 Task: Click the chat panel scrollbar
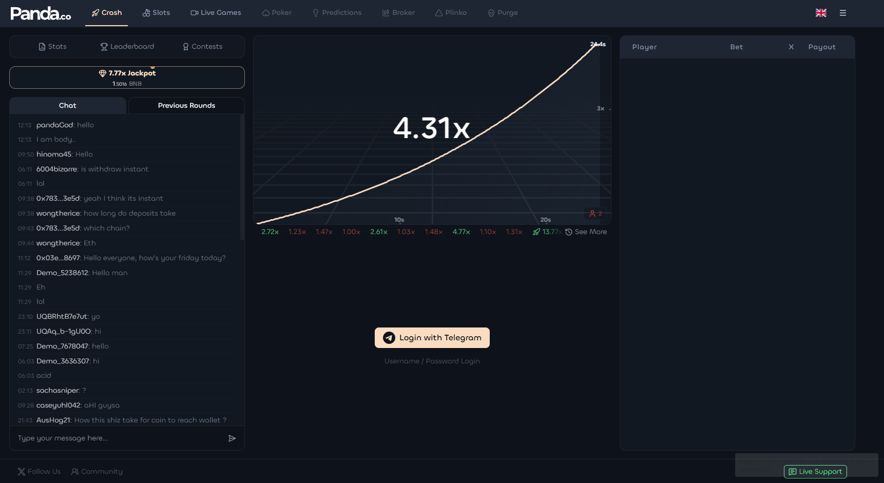[242, 177]
